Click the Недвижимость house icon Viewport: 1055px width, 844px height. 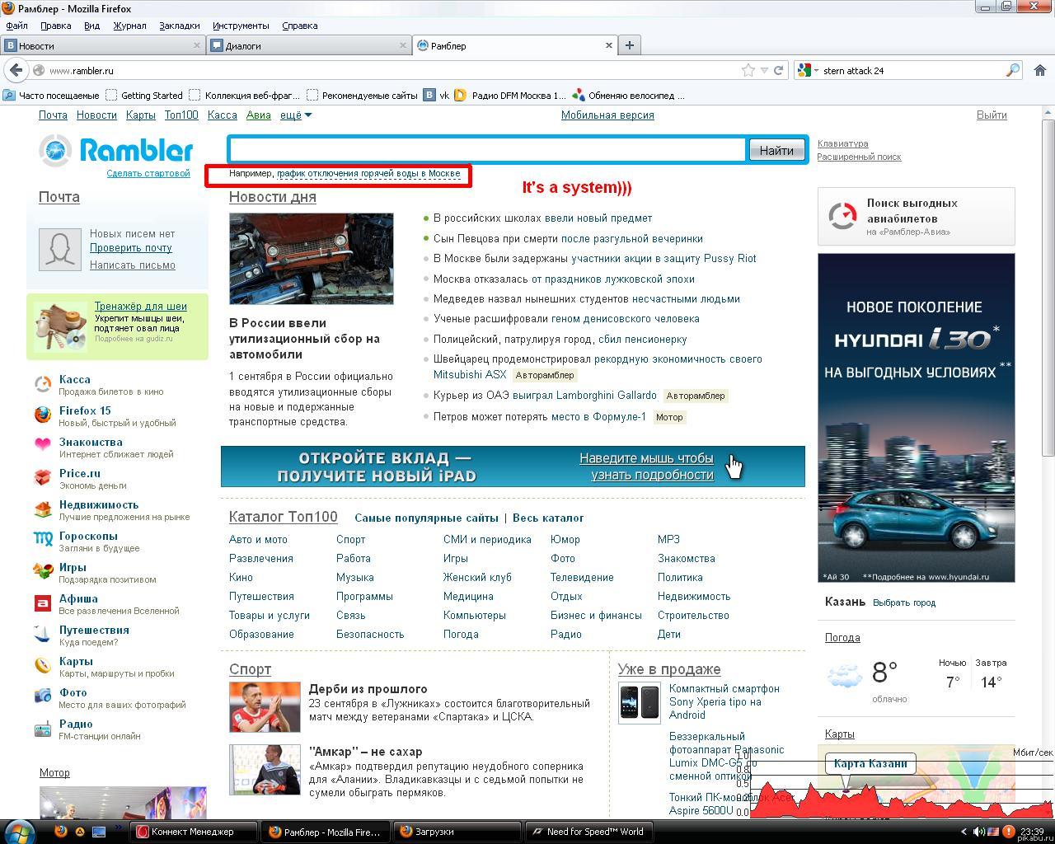[x=43, y=509]
